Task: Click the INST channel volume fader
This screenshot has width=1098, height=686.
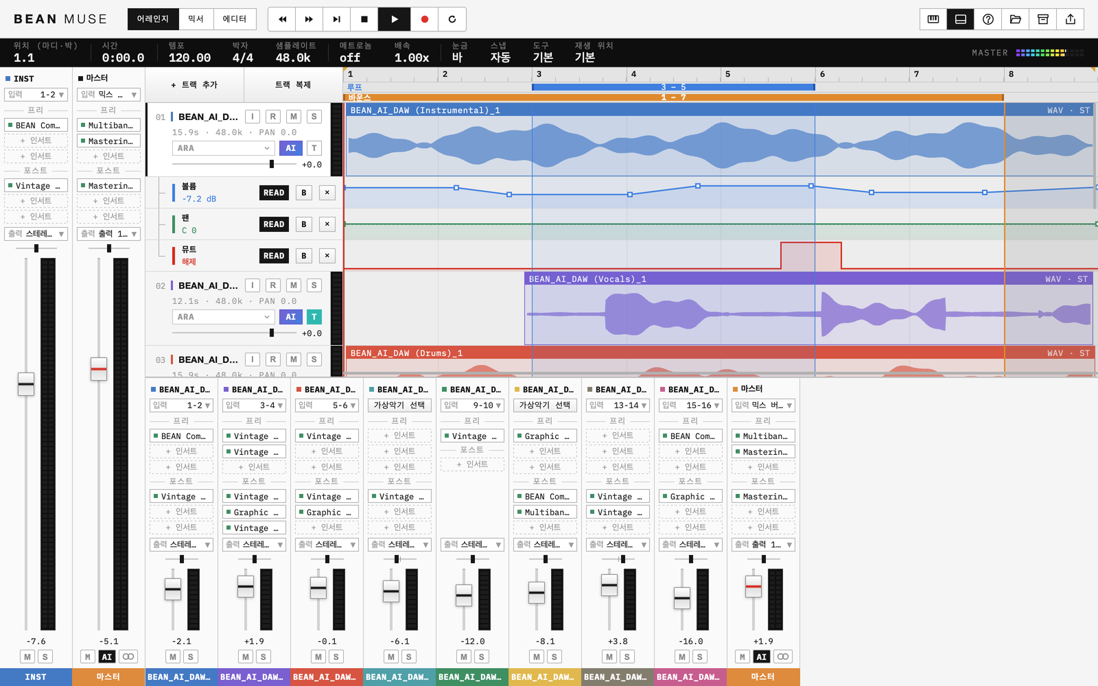Action: pos(26,383)
